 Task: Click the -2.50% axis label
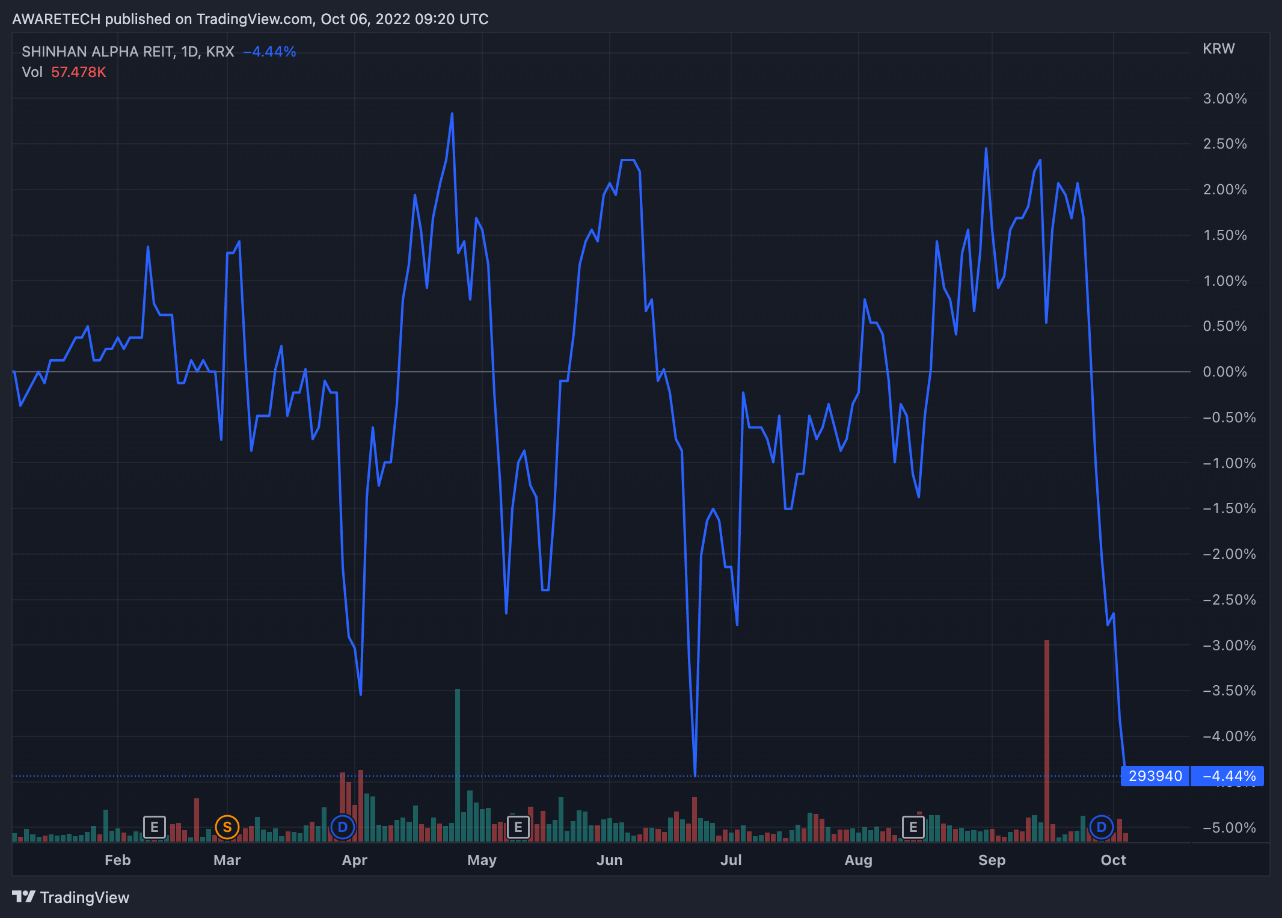coord(1228,600)
